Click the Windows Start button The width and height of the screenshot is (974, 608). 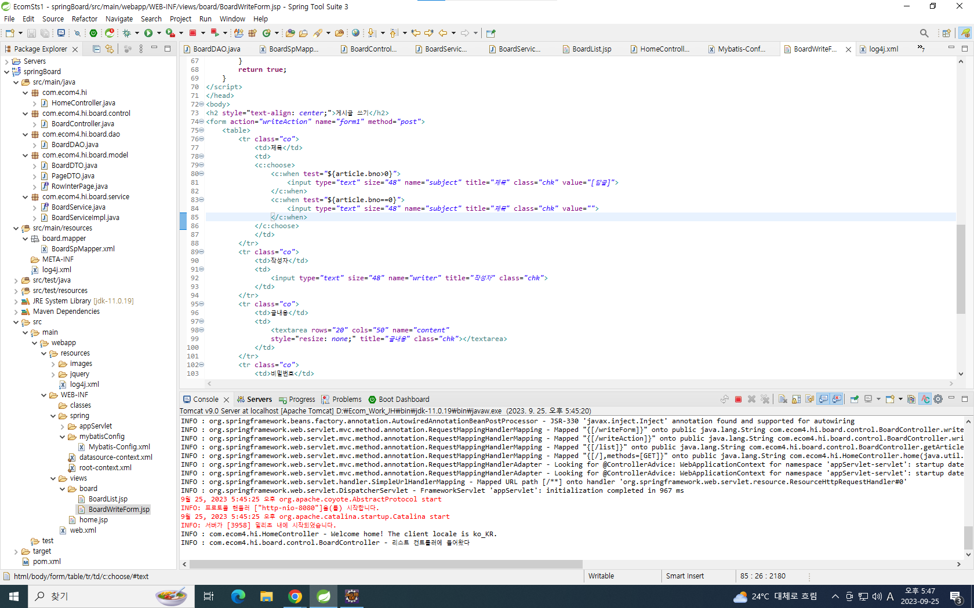tap(14, 596)
